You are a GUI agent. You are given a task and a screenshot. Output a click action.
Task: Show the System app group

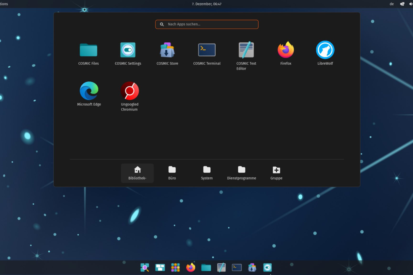207,173
